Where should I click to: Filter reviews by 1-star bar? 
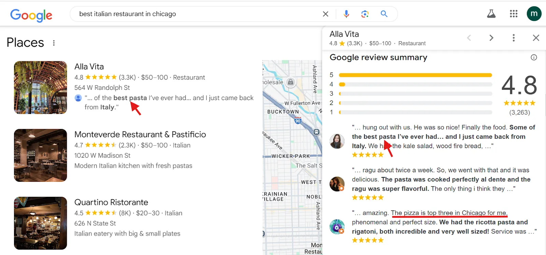[415, 112]
